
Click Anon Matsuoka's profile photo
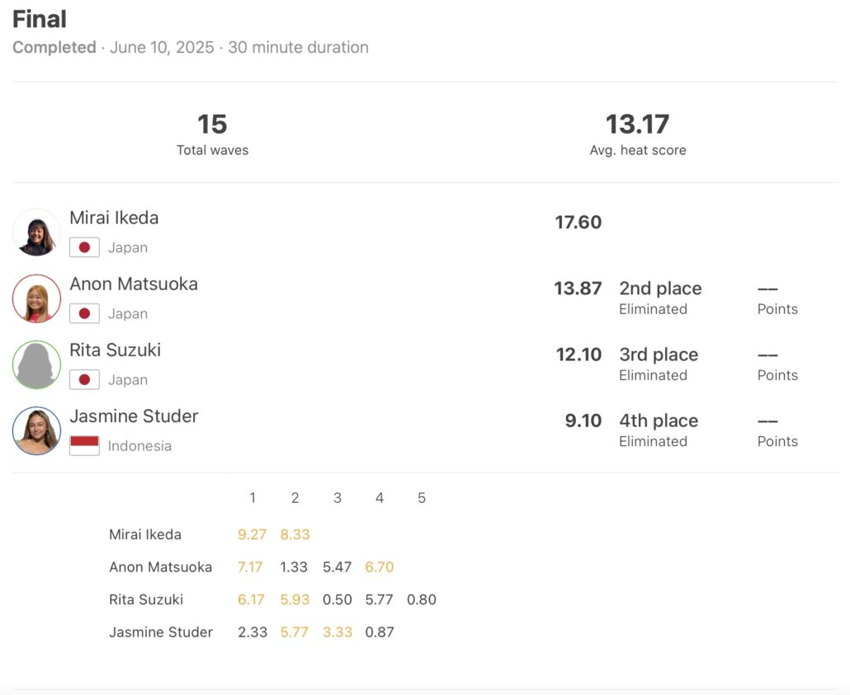click(36, 298)
